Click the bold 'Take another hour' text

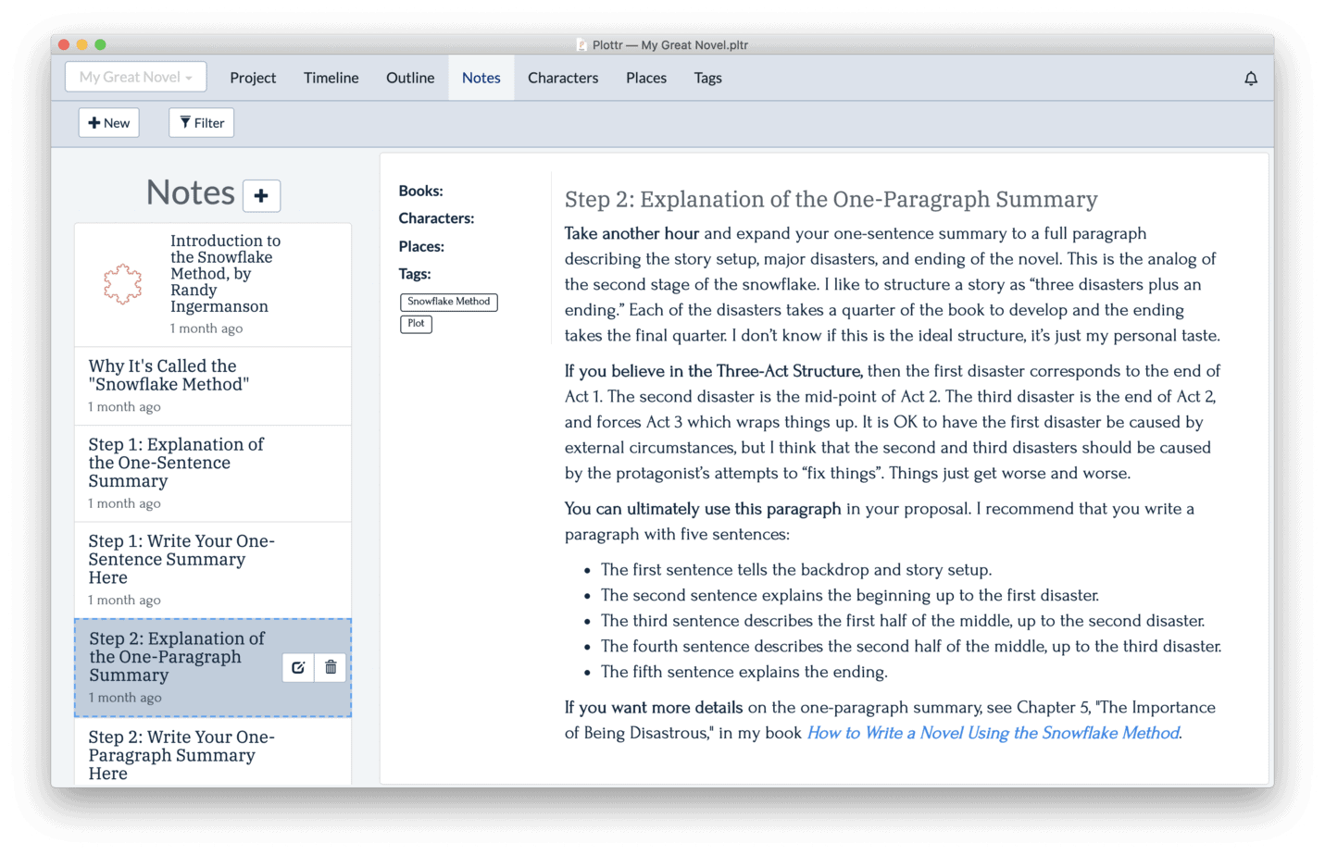tap(631, 234)
